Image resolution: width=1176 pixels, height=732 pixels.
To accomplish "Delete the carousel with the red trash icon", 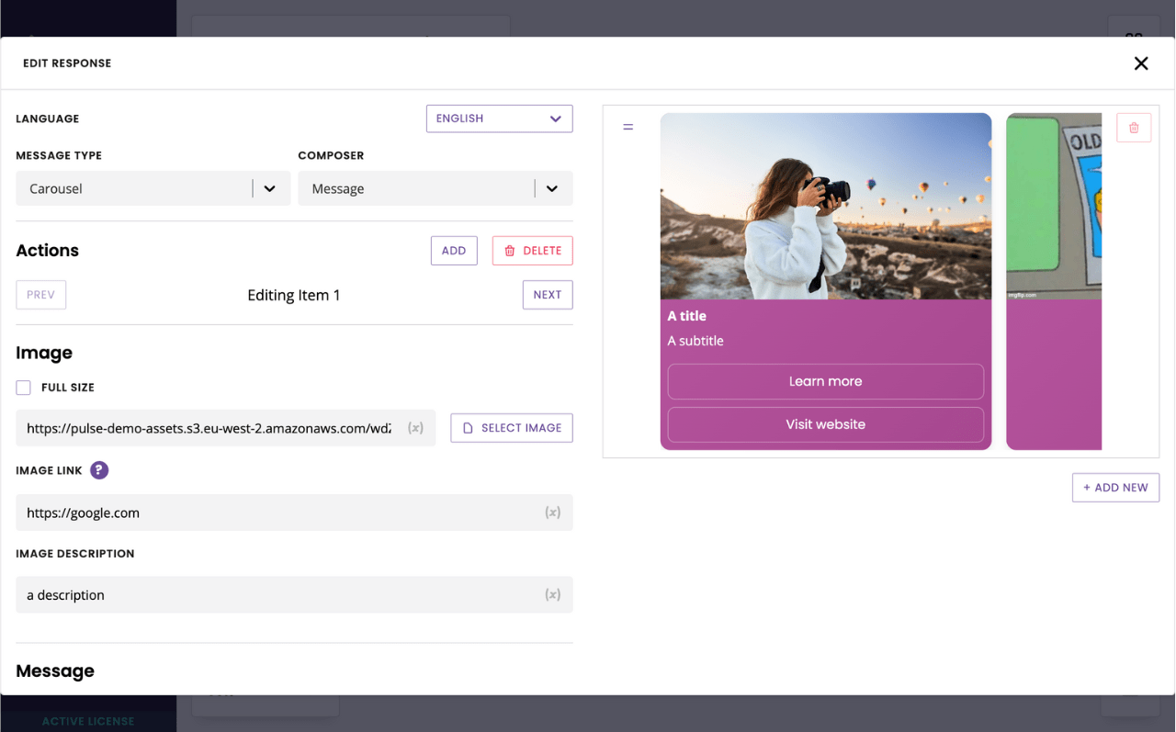I will [x=1134, y=128].
